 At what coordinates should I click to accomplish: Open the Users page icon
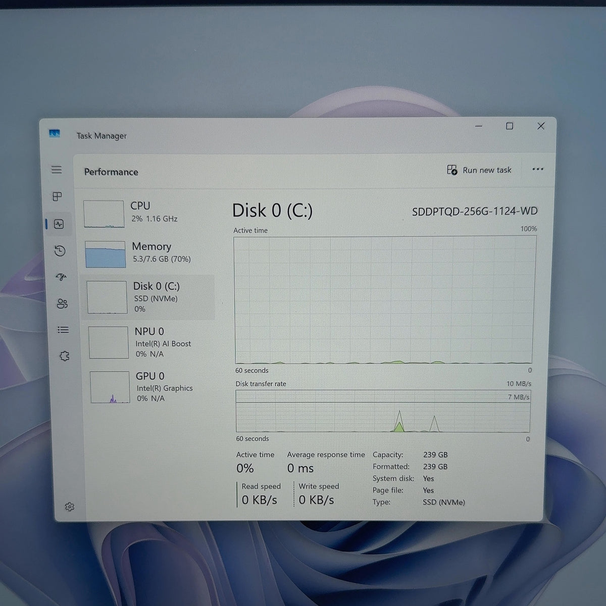pyautogui.click(x=62, y=304)
